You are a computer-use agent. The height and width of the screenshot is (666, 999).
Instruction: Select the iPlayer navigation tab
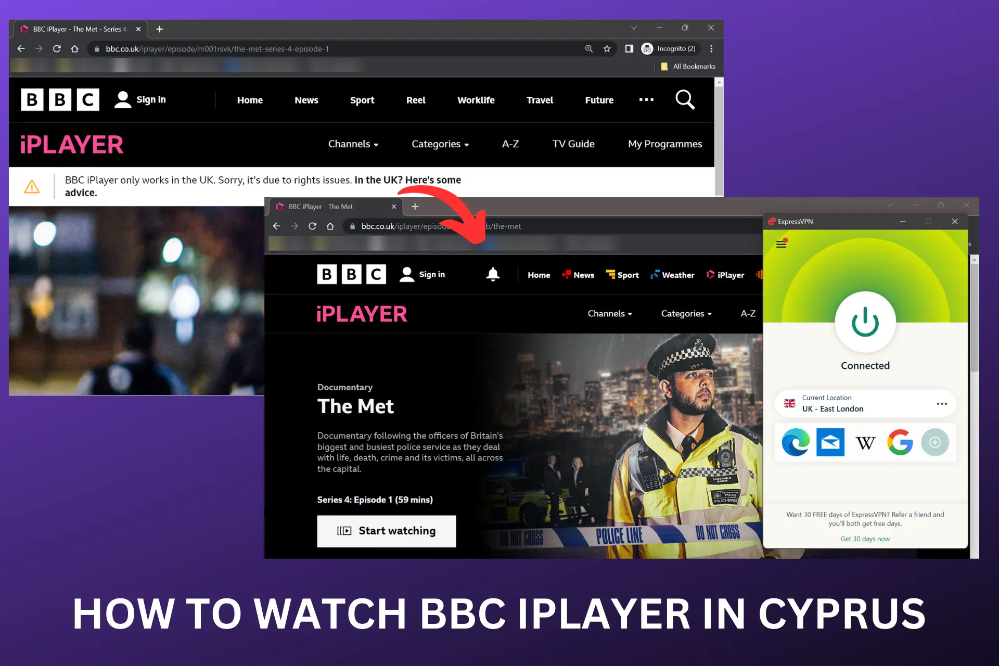coord(729,274)
